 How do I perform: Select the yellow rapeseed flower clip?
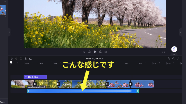tap(46, 84)
